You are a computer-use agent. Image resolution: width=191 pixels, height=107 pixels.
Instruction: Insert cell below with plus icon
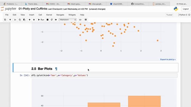[10, 20]
